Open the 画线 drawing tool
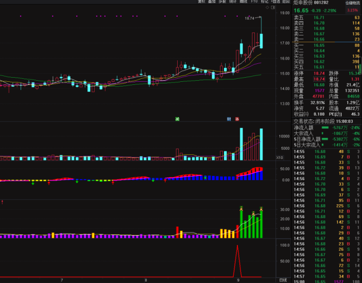 pos(243,2)
